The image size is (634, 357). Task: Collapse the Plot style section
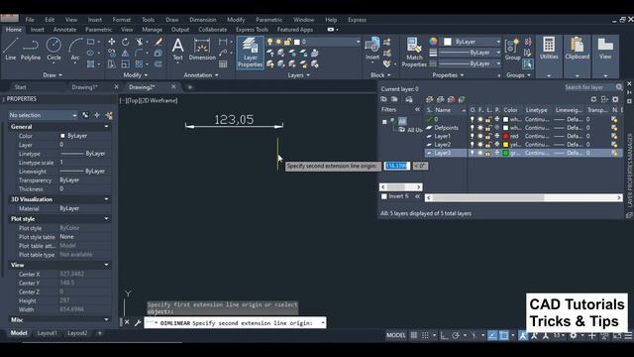click(x=106, y=219)
